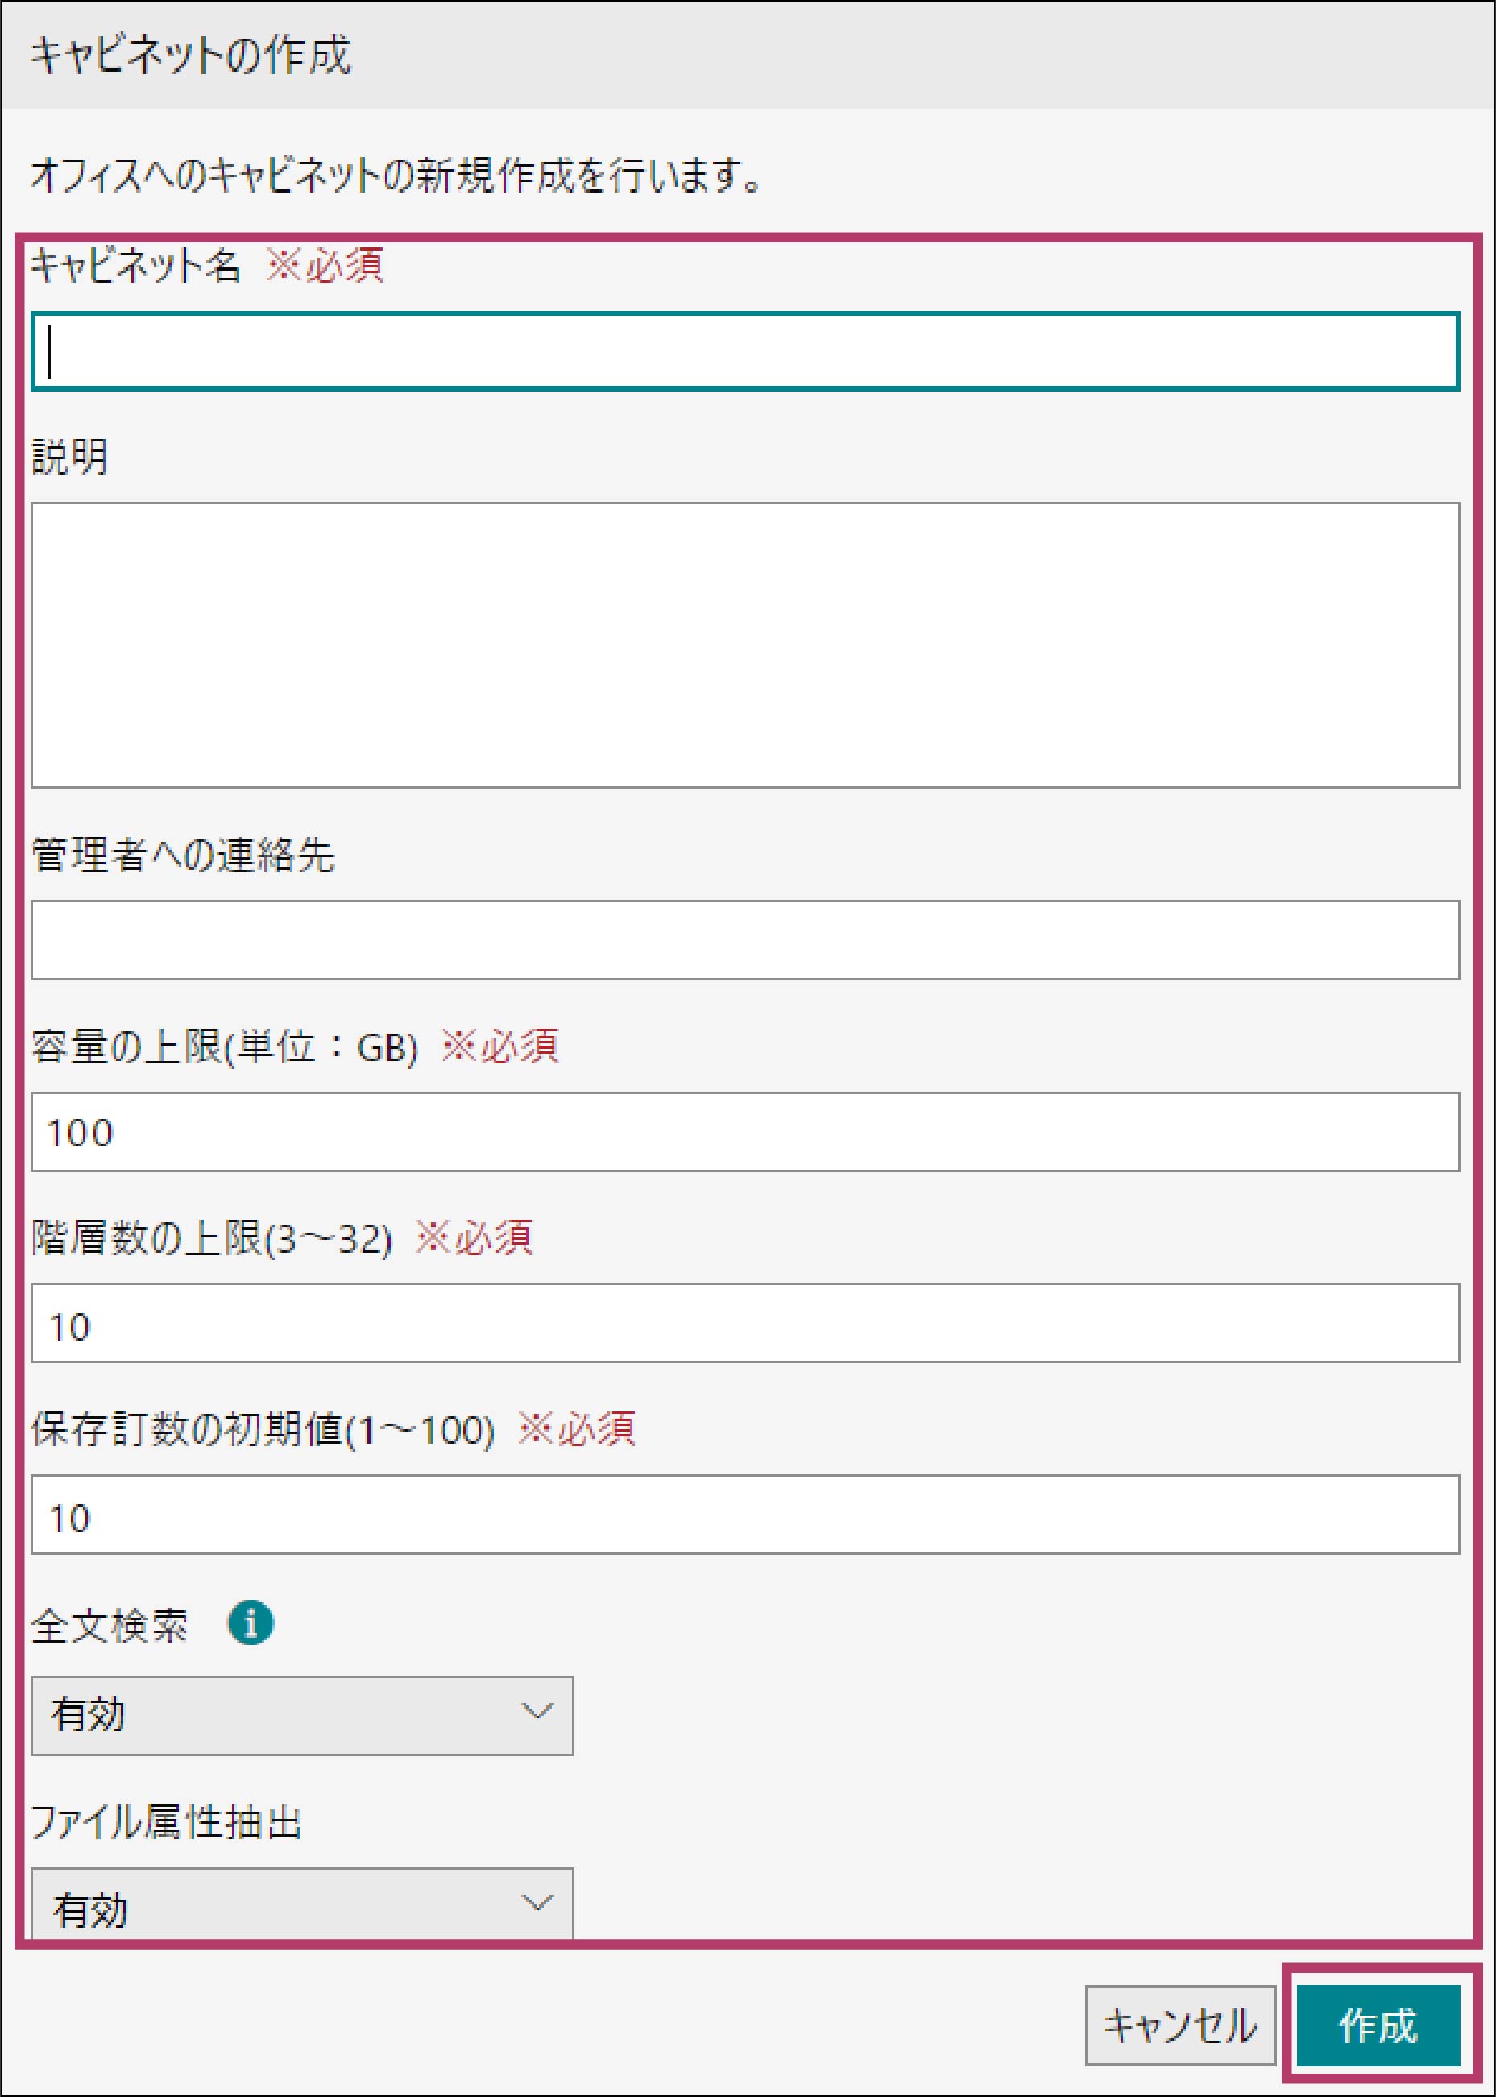Click the キャビネット名 label text

[135, 266]
